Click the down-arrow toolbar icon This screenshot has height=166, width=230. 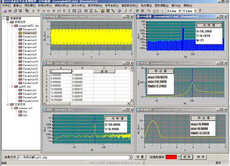(x=38, y=11)
